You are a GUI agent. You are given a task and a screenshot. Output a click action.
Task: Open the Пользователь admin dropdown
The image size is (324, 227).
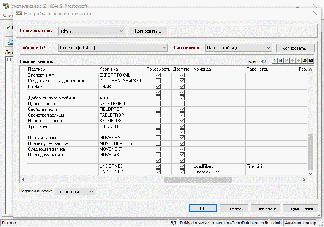(121, 31)
